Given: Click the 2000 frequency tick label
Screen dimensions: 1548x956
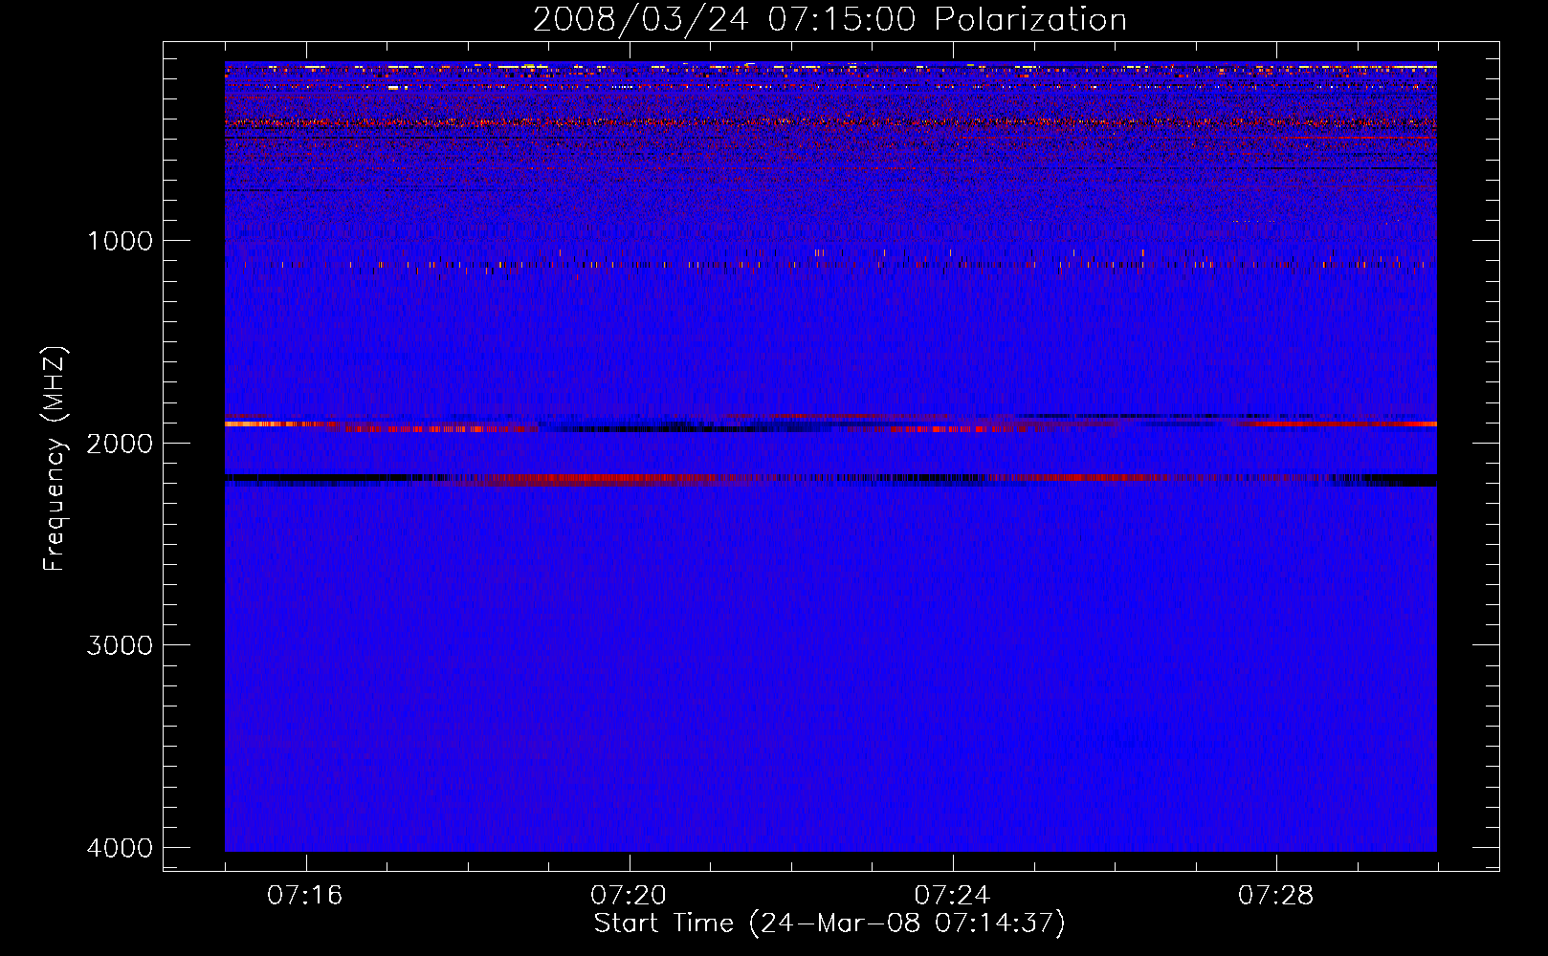Looking at the screenshot, I should point(120,444).
